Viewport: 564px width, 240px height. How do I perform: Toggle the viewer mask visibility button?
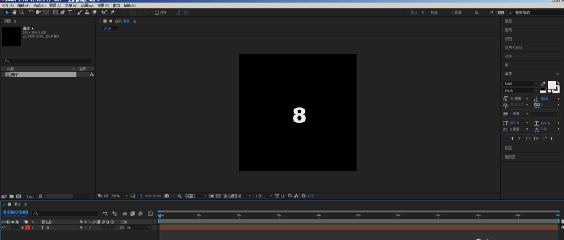click(x=139, y=196)
